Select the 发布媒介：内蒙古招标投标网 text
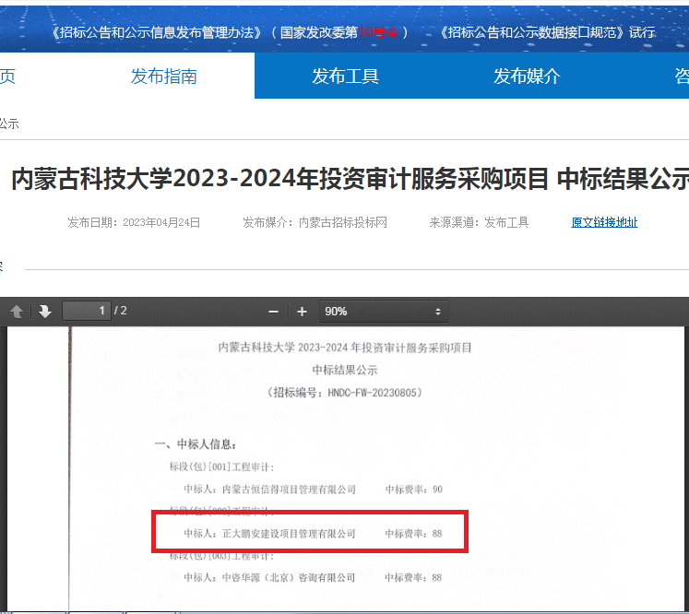 (315, 223)
